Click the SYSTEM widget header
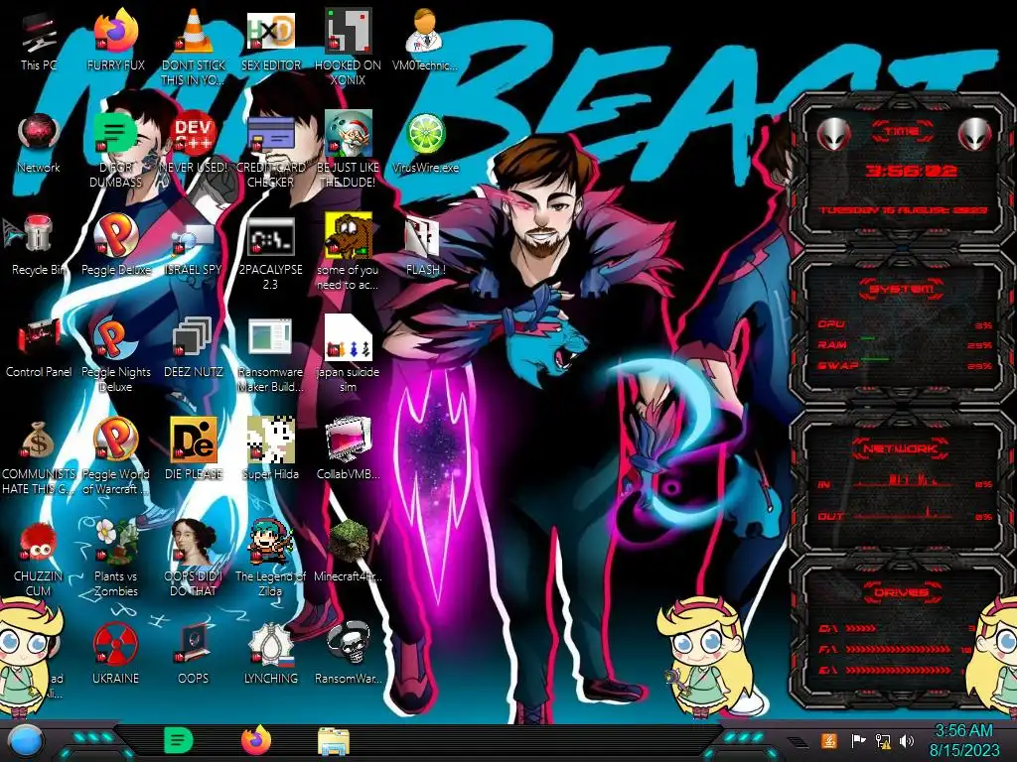This screenshot has width=1017, height=762. tap(902, 289)
